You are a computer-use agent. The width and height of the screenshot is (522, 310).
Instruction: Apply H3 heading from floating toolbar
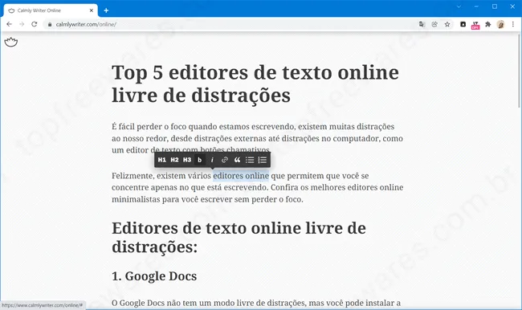pos(187,160)
